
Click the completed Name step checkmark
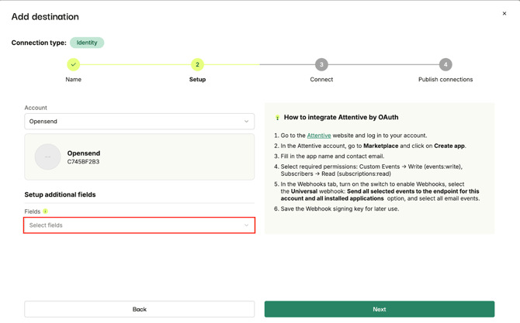[73, 64]
